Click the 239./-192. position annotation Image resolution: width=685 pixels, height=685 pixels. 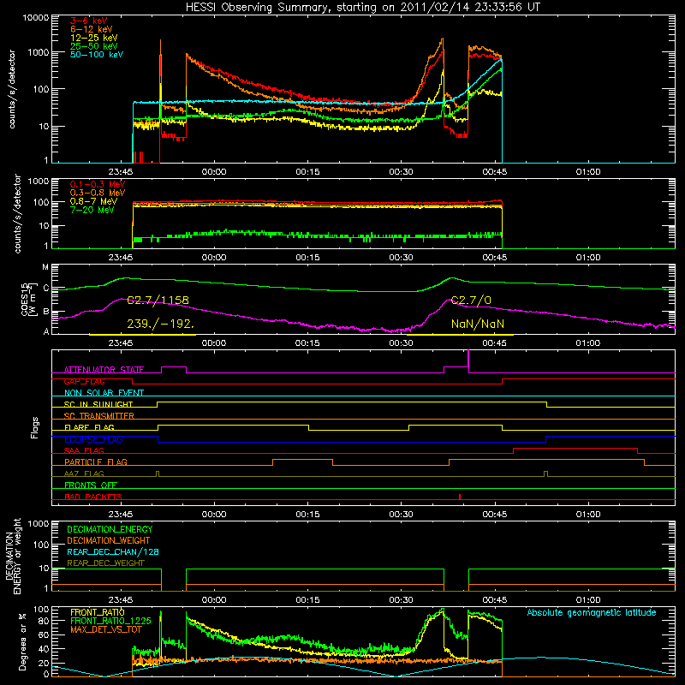pos(160,324)
